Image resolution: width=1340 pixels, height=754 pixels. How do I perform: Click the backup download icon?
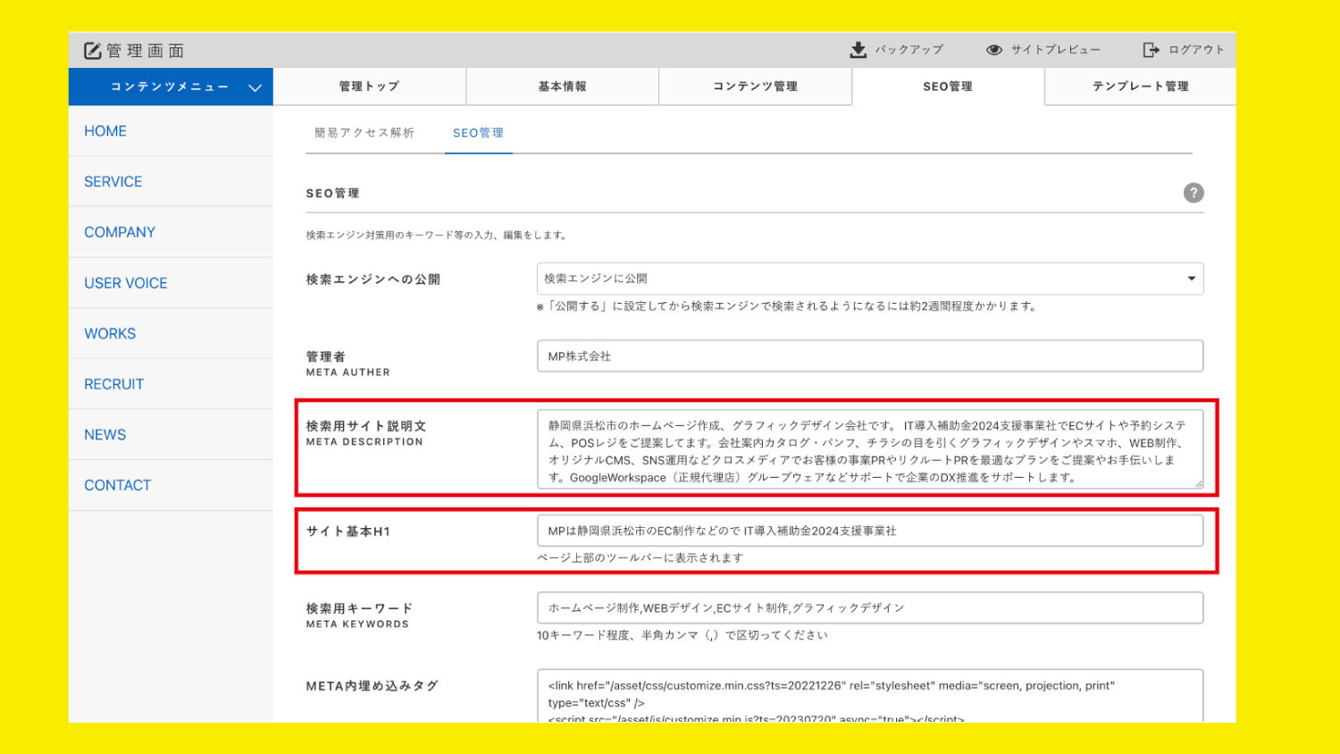(x=858, y=50)
